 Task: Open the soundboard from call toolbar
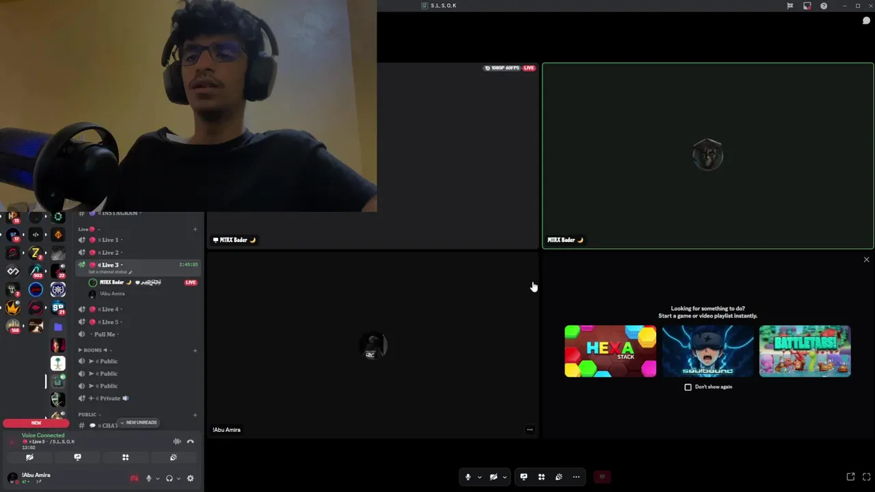(558, 477)
